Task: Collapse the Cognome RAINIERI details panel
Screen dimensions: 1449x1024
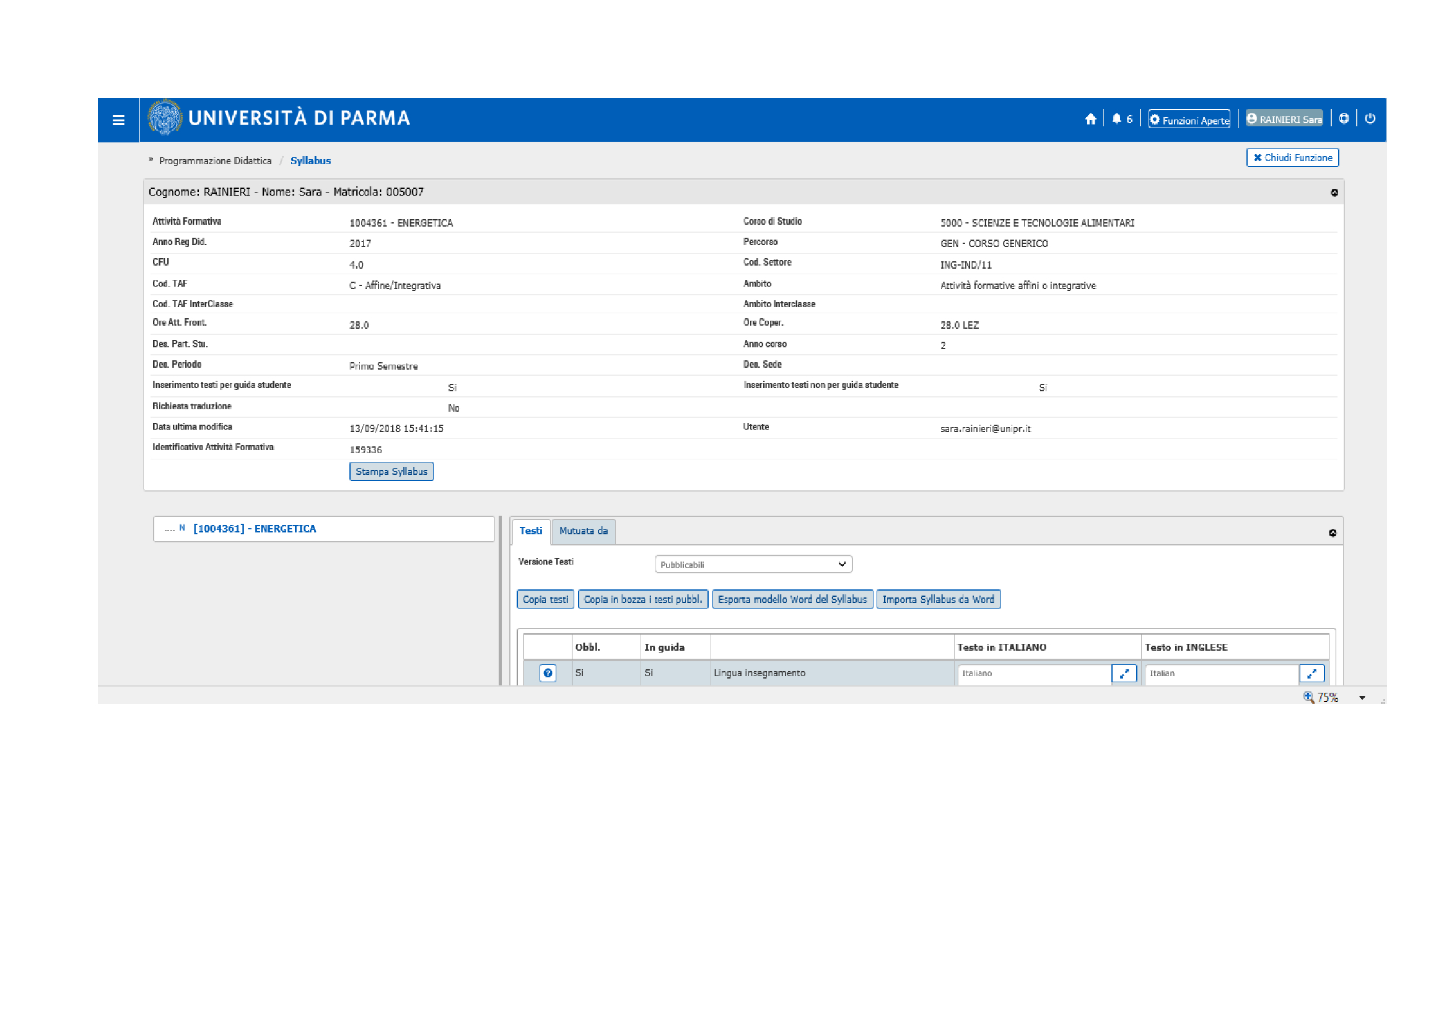Action: click(x=1334, y=193)
